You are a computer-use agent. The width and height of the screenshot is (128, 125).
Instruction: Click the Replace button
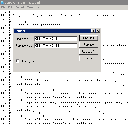click(89, 45)
